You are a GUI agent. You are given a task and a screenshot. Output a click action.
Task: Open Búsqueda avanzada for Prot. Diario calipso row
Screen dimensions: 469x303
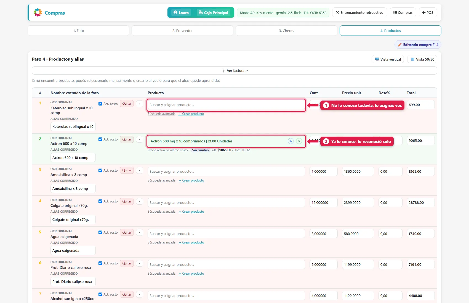[161, 274]
